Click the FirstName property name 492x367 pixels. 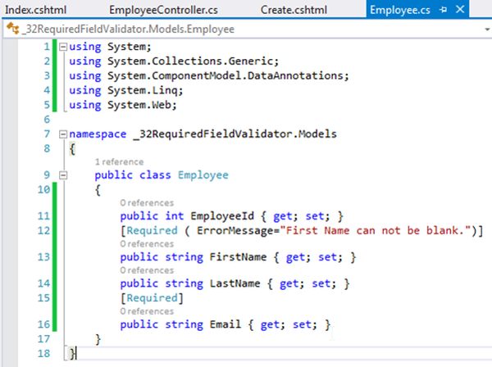point(238,257)
